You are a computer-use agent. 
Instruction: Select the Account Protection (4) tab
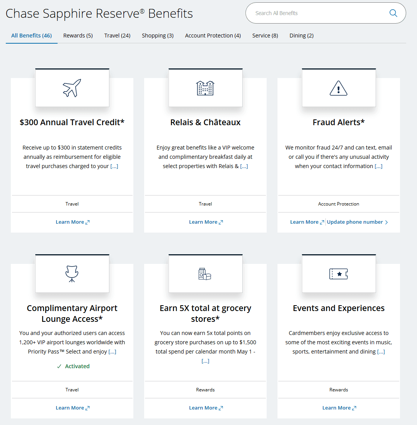click(x=213, y=36)
